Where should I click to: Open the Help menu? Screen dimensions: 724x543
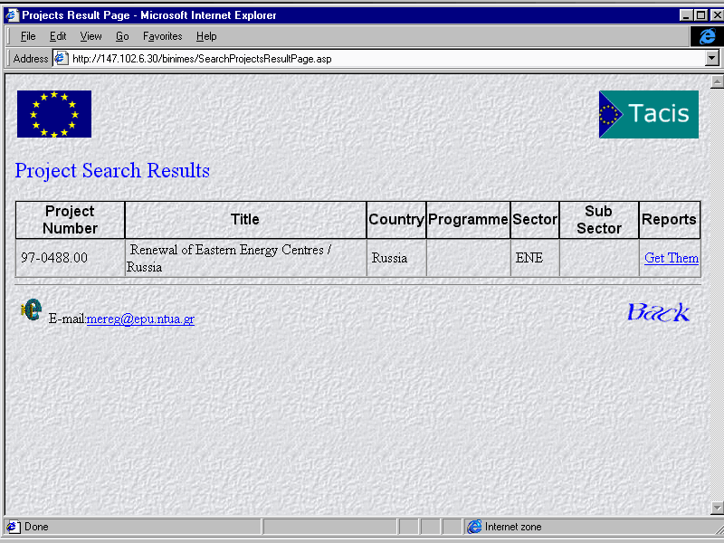pyautogui.click(x=206, y=36)
